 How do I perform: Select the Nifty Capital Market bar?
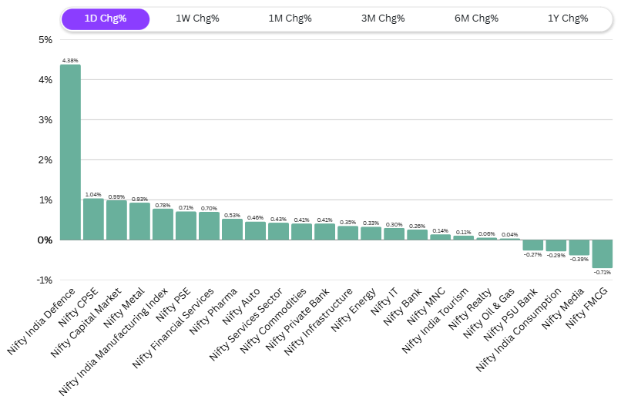coord(117,220)
